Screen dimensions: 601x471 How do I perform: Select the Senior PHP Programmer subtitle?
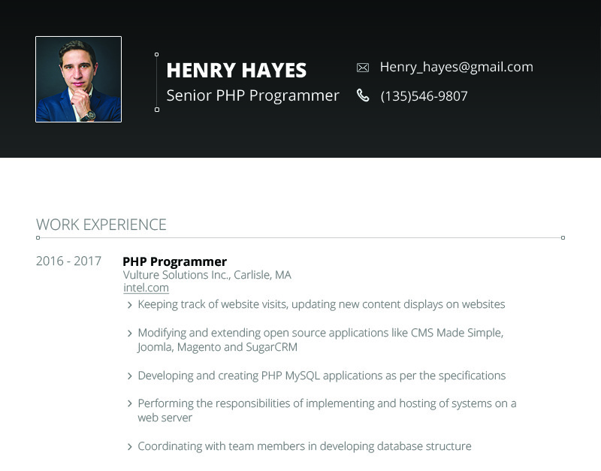[x=253, y=96]
